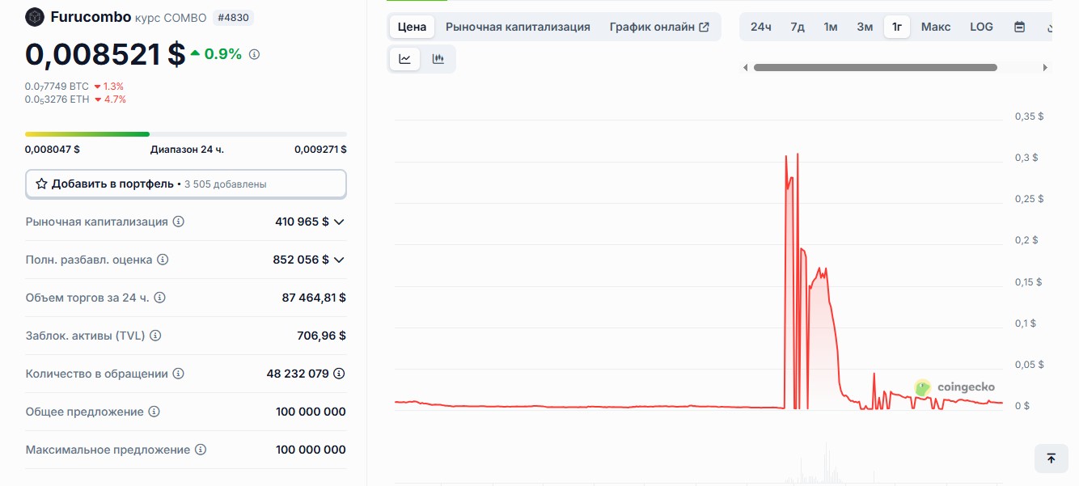Open the calendar date range picker

point(1020,27)
